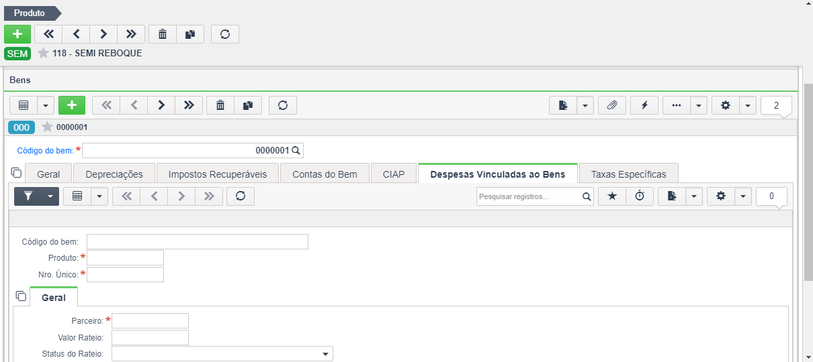The image size is (813, 362).
Task: Click the green add button in Bens toolbar
Action: point(72,105)
